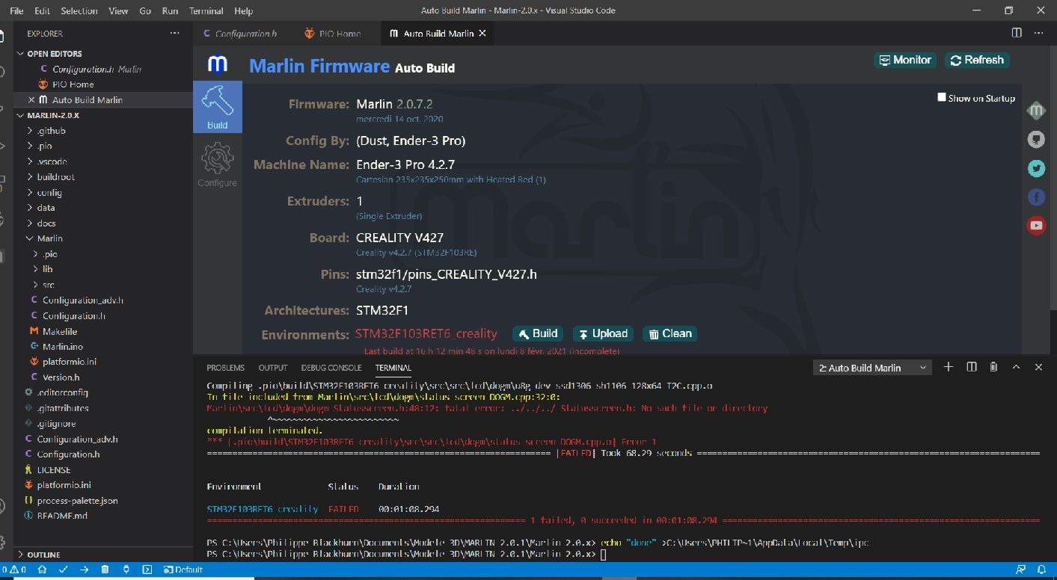
Task: Open the Selection menu
Action: click(79, 10)
